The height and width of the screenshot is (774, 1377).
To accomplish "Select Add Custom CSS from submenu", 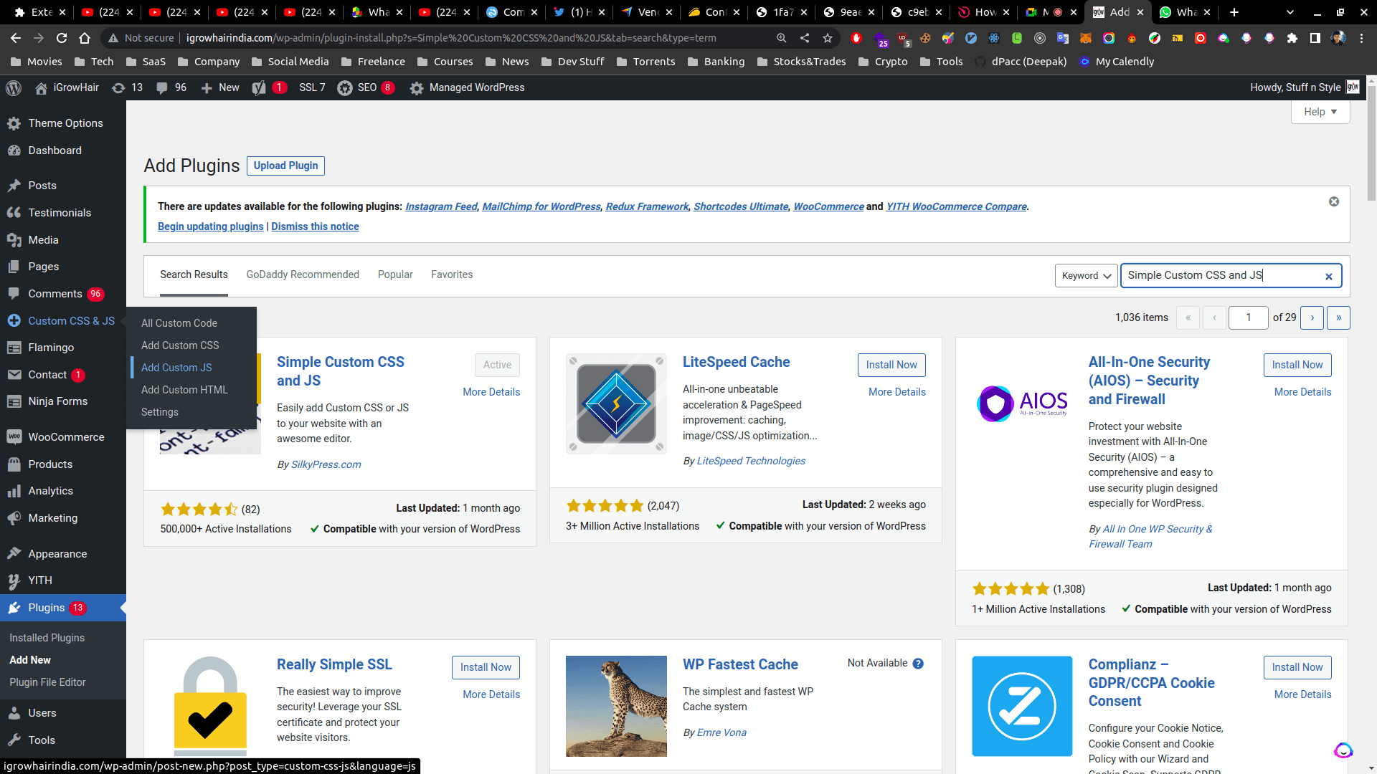I will tap(180, 345).
